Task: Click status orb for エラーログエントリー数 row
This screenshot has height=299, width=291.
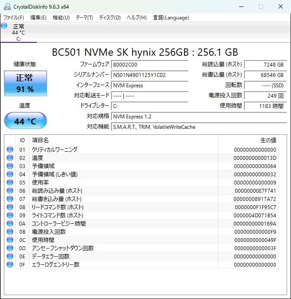Action: click(x=10, y=264)
